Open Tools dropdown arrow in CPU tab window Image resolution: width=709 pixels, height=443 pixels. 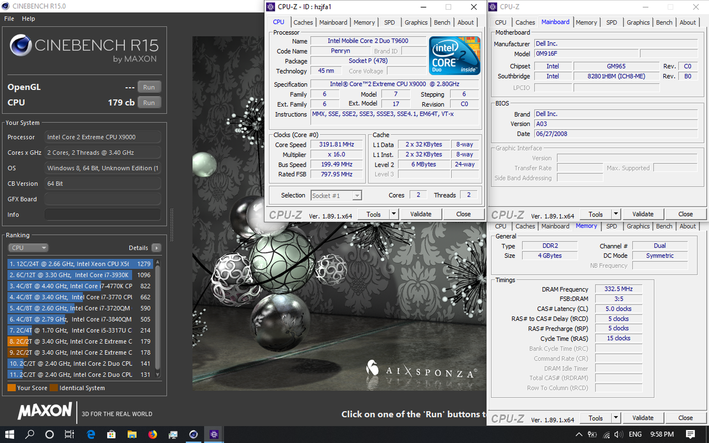[x=394, y=214]
